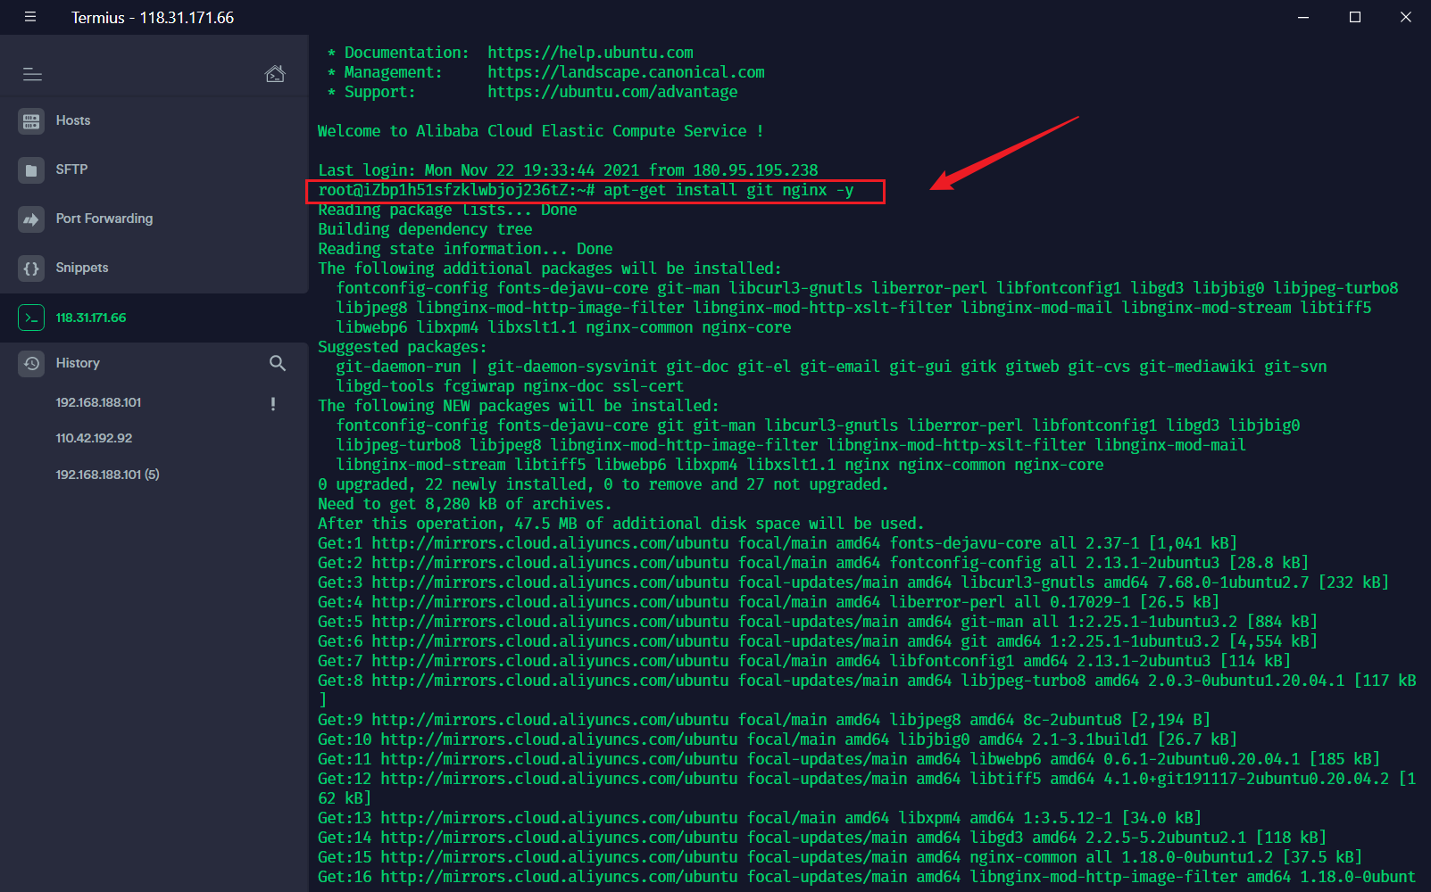Viewport: 1431px width, 892px height.
Task: Go to home via house icon
Action: pos(275,73)
